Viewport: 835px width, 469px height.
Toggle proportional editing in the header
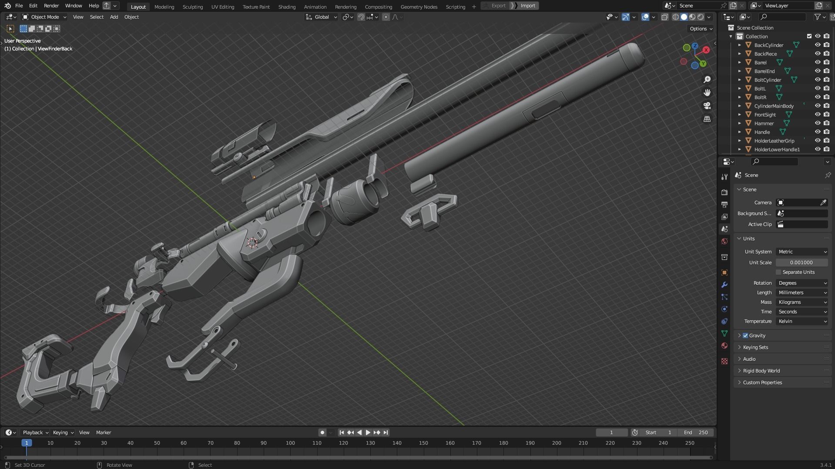coord(386,17)
